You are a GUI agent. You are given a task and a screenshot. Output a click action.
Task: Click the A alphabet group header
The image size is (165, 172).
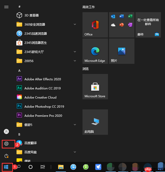click(19, 70)
